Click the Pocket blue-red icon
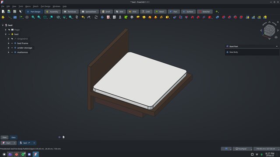Image resolution: width=280 pixels, height=157 pixels. point(175,17)
